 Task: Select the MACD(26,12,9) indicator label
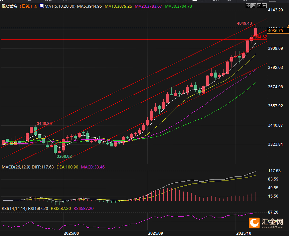click(x=16, y=167)
